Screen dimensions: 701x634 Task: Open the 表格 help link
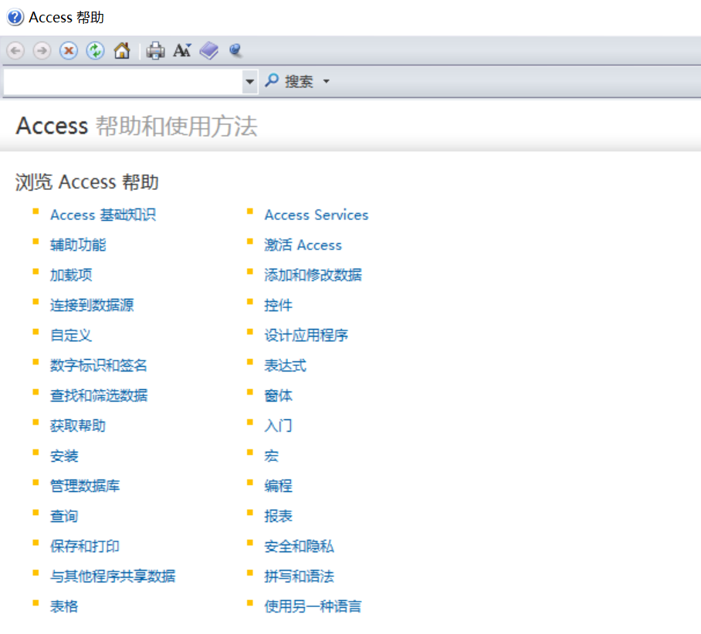64,607
